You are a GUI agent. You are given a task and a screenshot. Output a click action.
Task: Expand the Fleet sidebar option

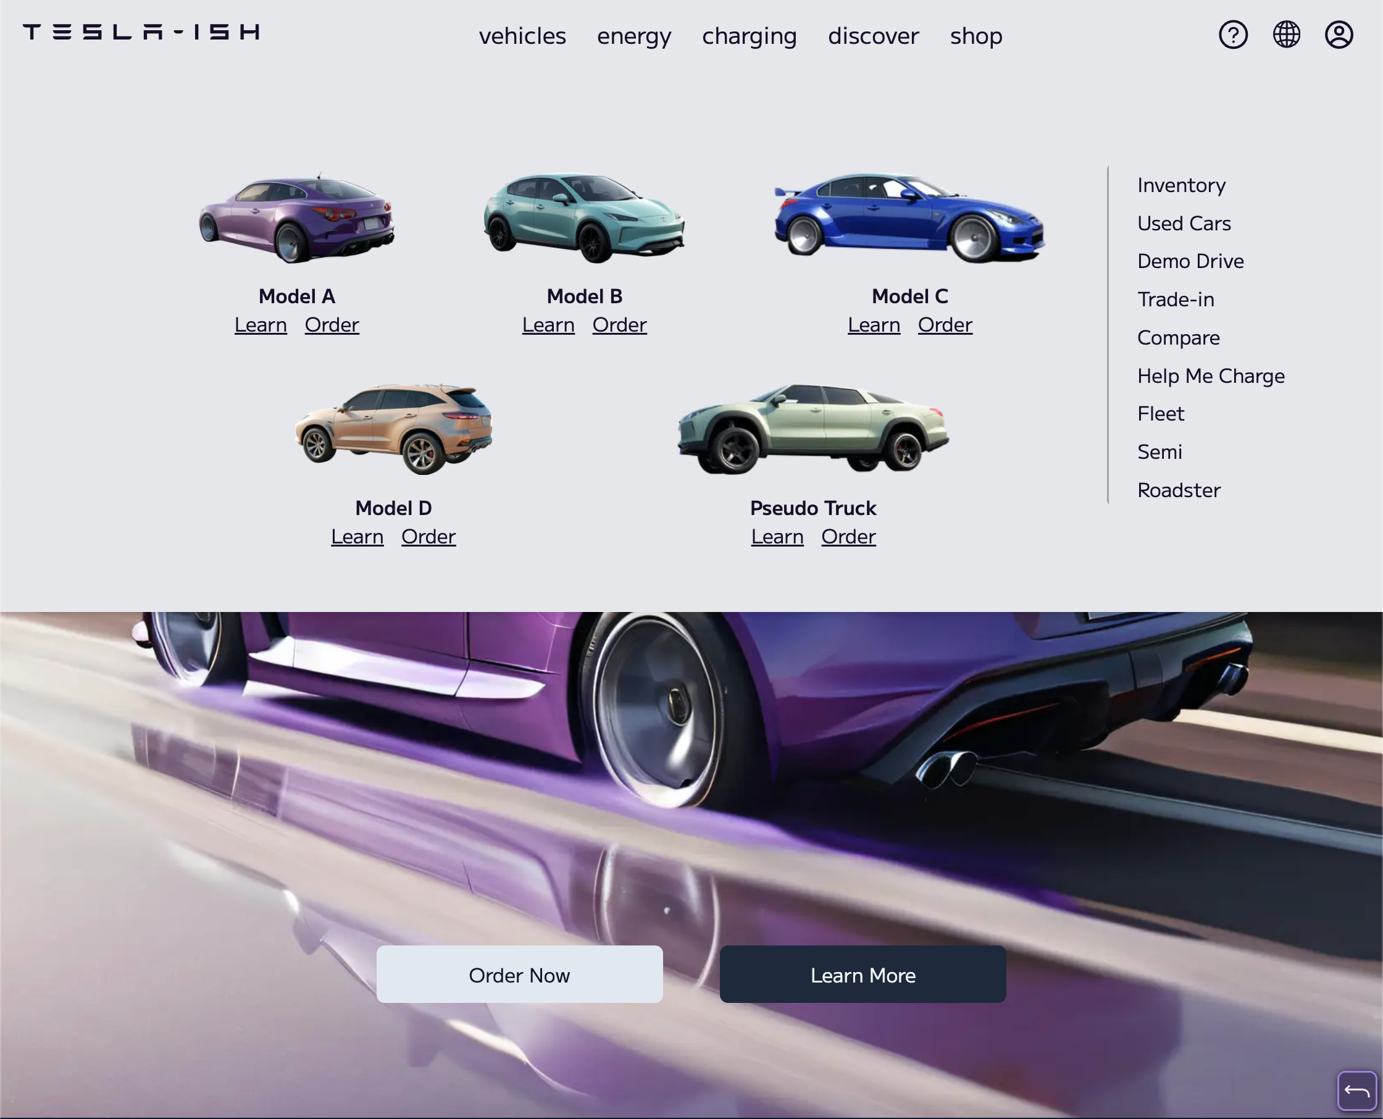click(x=1161, y=413)
